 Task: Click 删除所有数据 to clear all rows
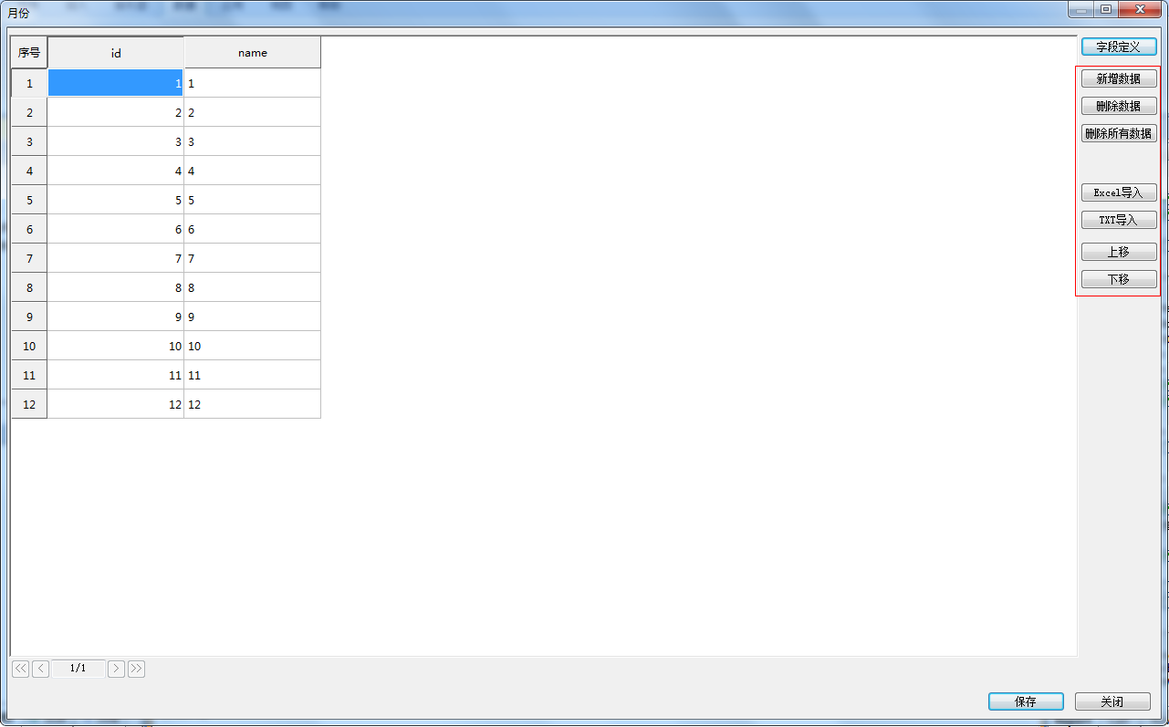(1119, 134)
